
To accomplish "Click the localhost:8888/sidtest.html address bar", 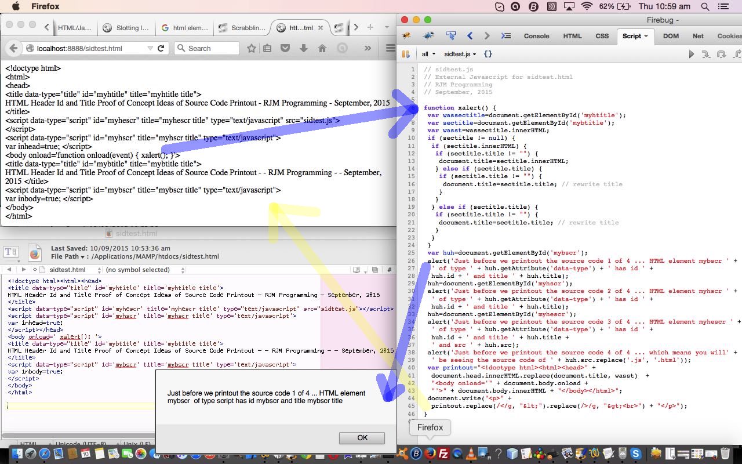I will [x=87, y=48].
